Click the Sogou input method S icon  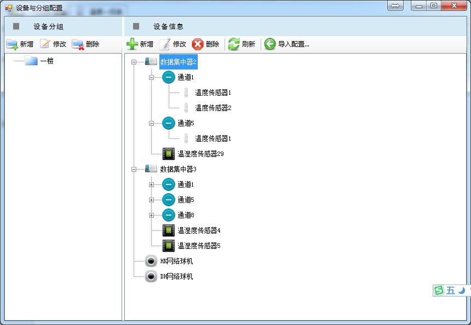point(439,290)
